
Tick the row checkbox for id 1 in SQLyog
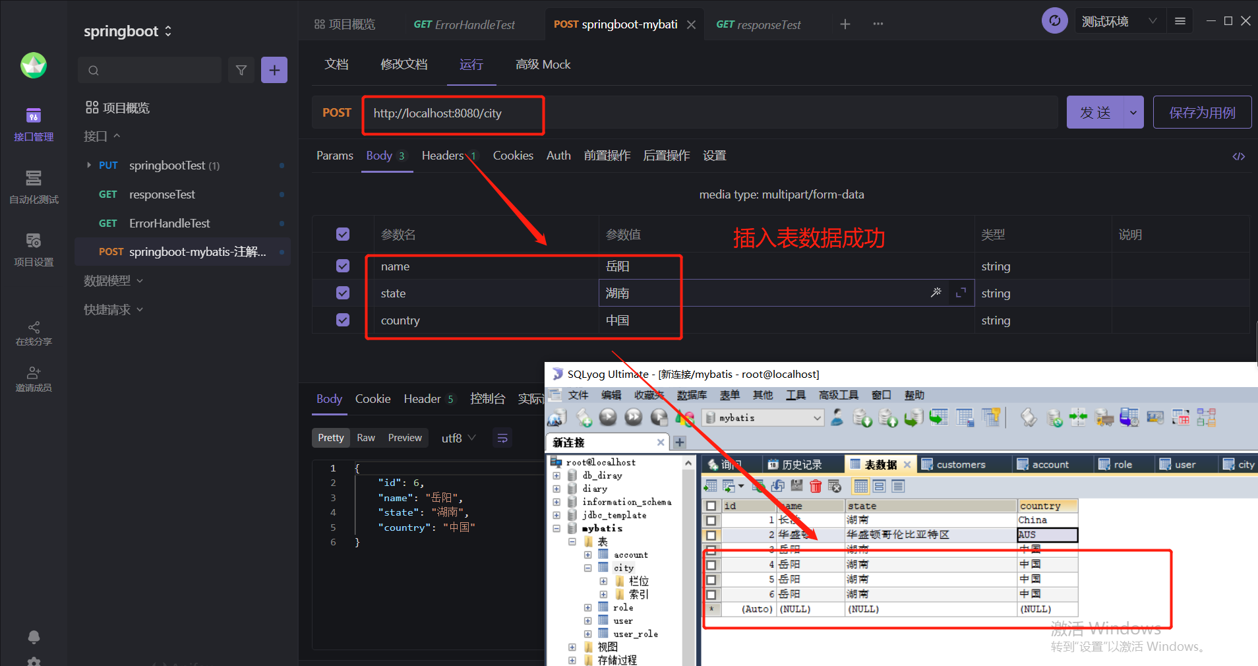coord(711,520)
